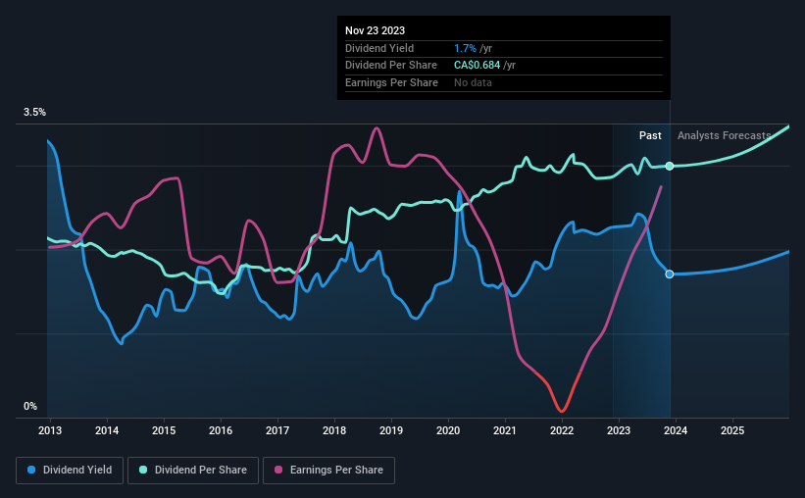Click the 2024 x-axis label
This screenshot has height=498, width=805.
tap(676, 430)
